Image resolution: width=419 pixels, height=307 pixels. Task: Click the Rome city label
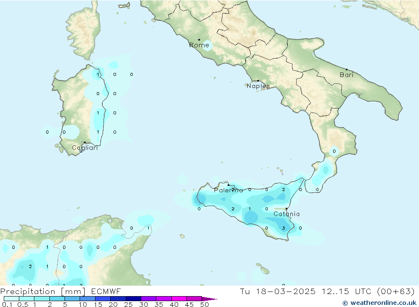click(199, 45)
